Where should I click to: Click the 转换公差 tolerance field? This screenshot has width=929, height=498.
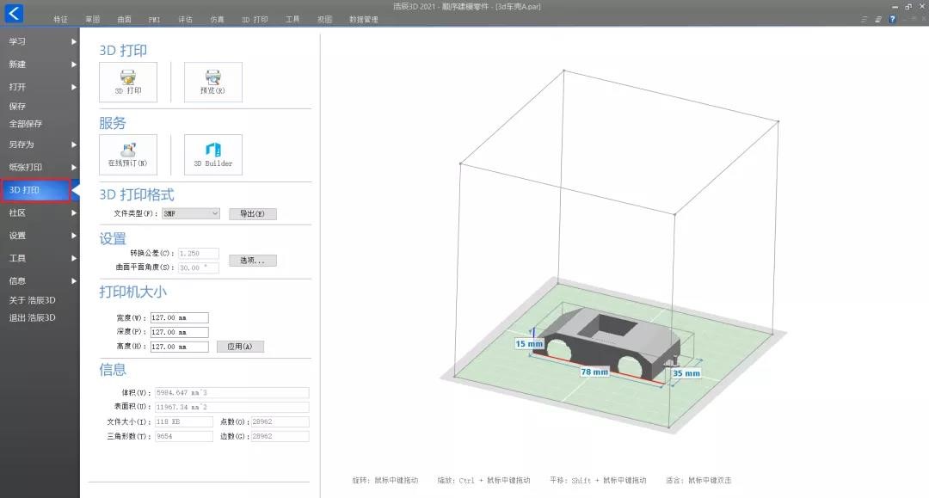pos(199,254)
